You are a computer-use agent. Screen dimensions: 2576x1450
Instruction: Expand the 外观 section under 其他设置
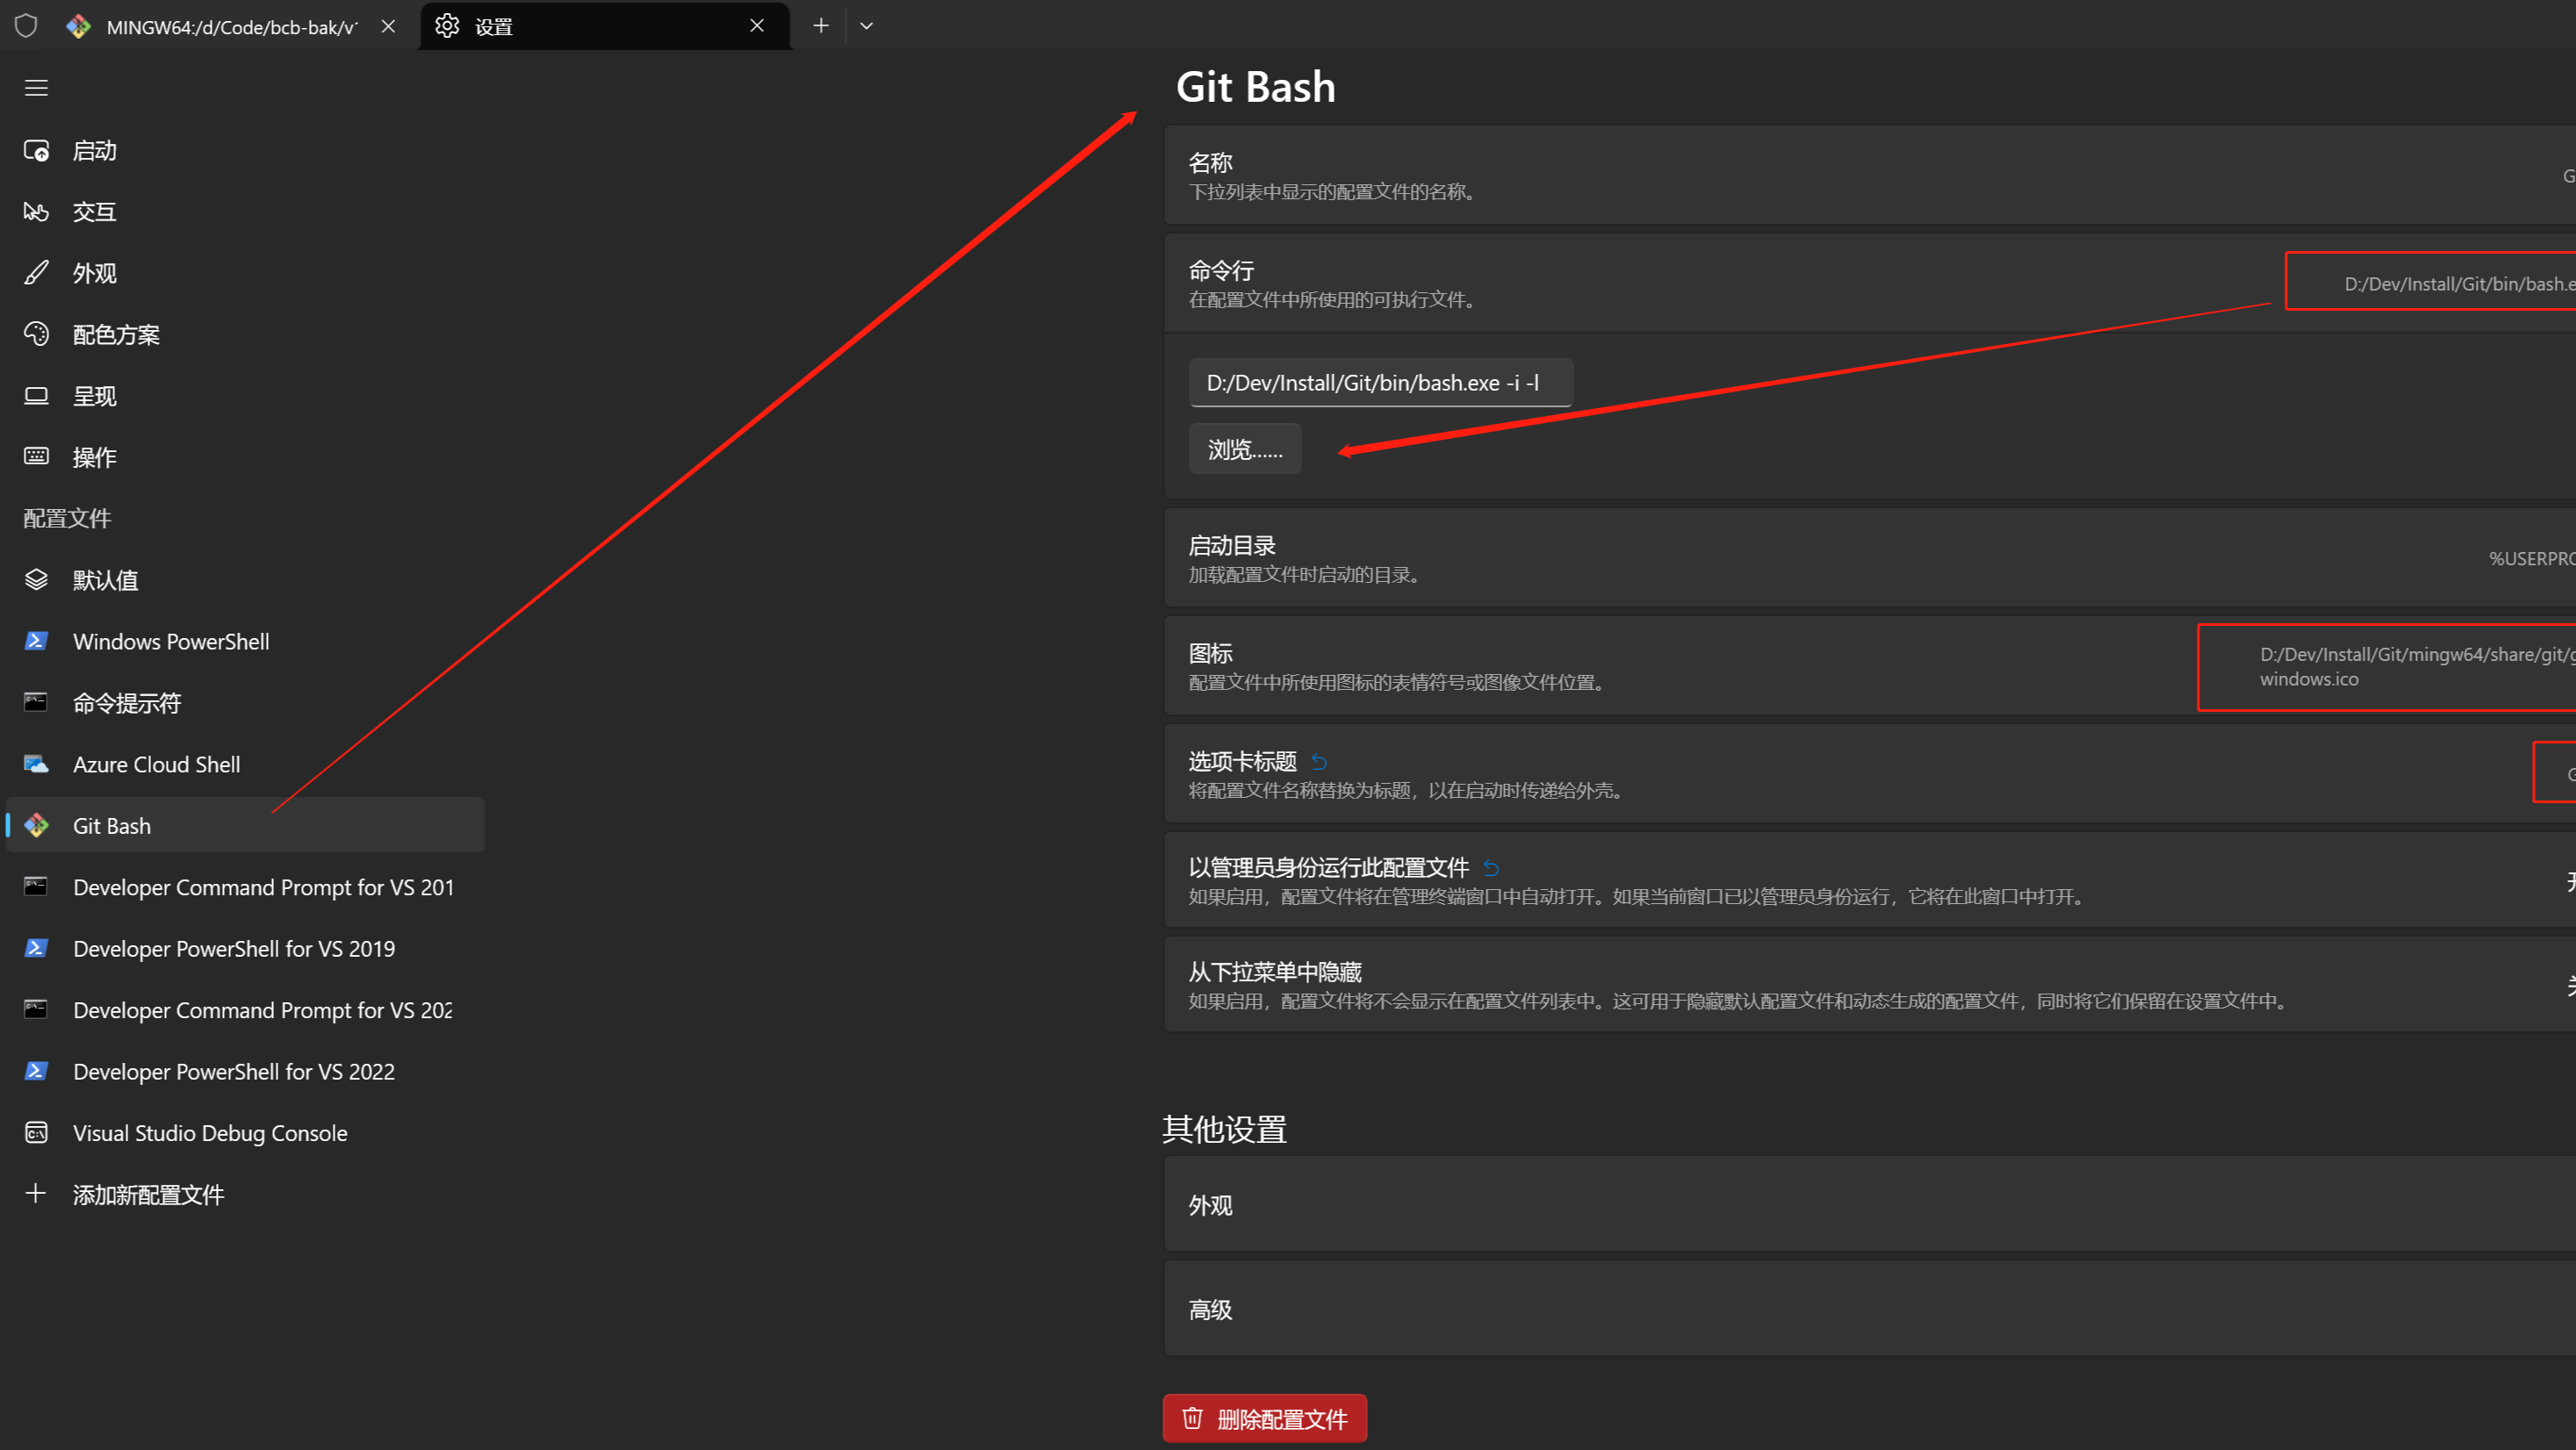[x=1210, y=1204]
